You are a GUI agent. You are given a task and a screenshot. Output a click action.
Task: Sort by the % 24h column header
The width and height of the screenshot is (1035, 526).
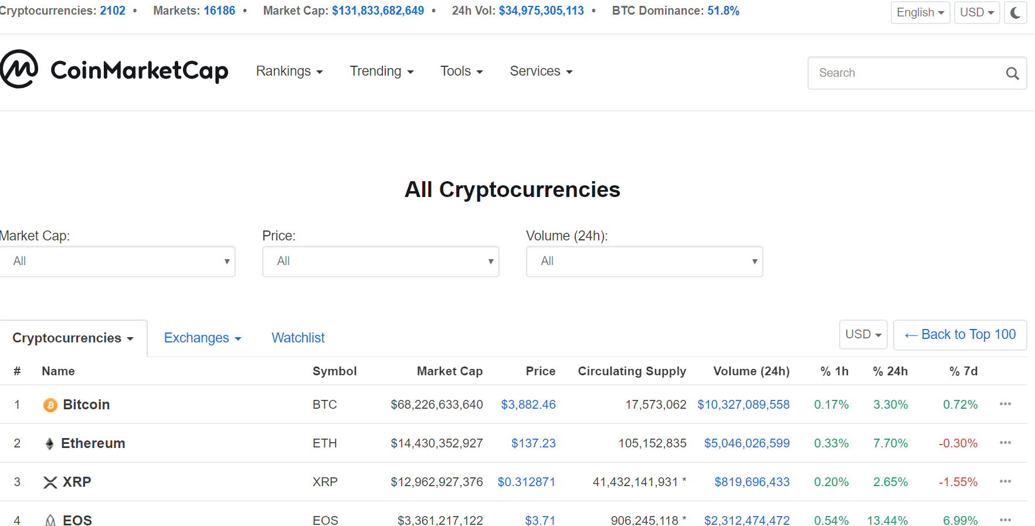tap(890, 371)
